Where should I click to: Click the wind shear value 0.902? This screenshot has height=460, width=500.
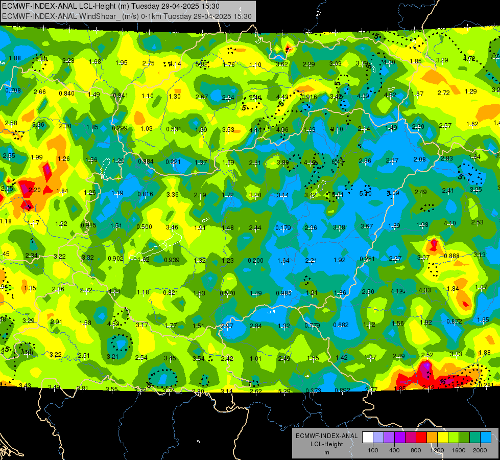click(x=116, y=258)
